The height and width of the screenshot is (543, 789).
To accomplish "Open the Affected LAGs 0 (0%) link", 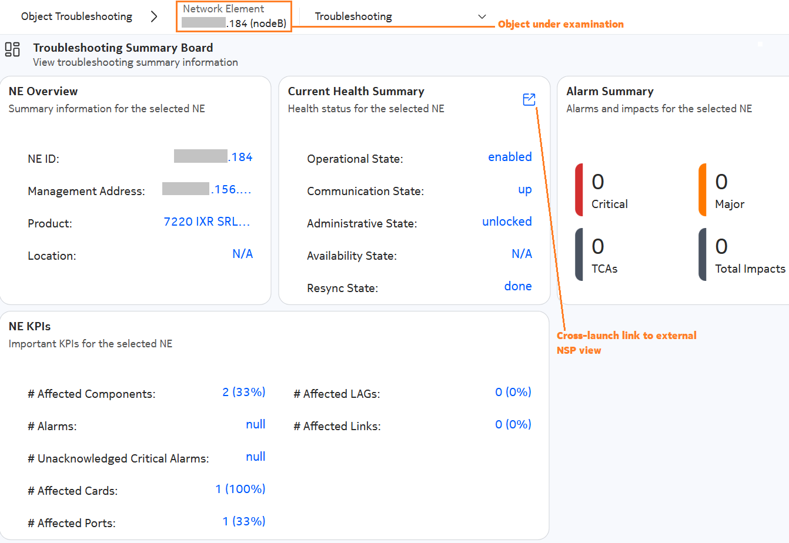I will pyautogui.click(x=513, y=392).
